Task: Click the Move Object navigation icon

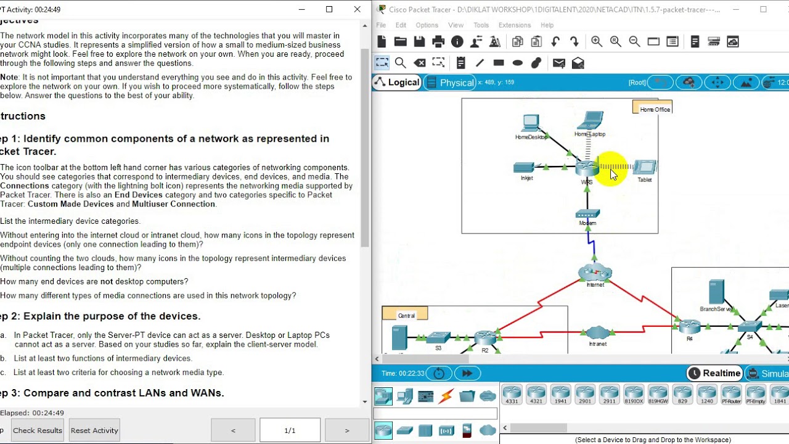Action: pyautogui.click(x=717, y=83)
